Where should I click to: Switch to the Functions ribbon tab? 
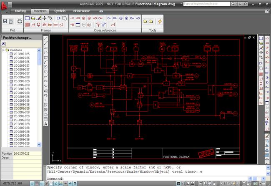point(40,11)
